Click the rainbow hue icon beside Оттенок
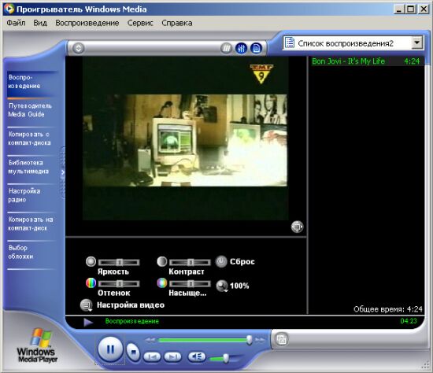Image resolution: width=433 pixels, height=373 pixels. pos(91,283)
